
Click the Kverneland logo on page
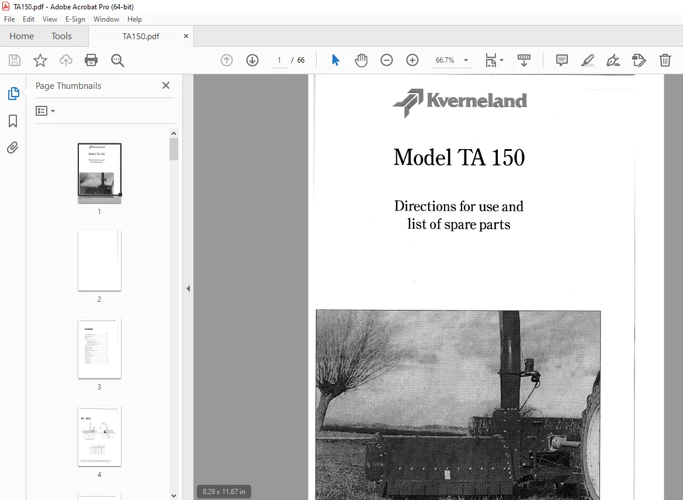pyautogui.click(x=460, y=102)
